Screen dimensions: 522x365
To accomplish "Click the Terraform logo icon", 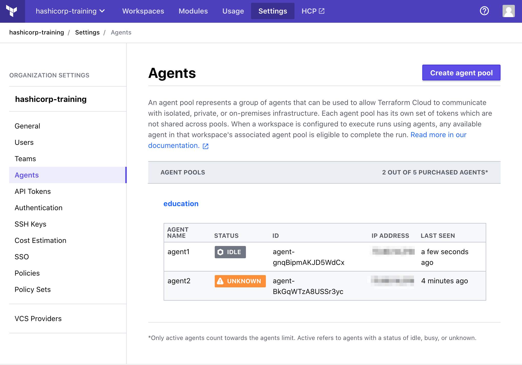I will 12,11.
